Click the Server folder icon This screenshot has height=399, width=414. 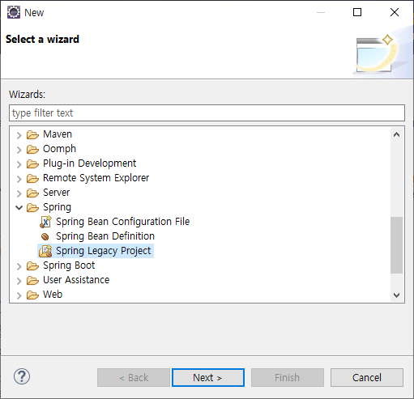(32, 193)
